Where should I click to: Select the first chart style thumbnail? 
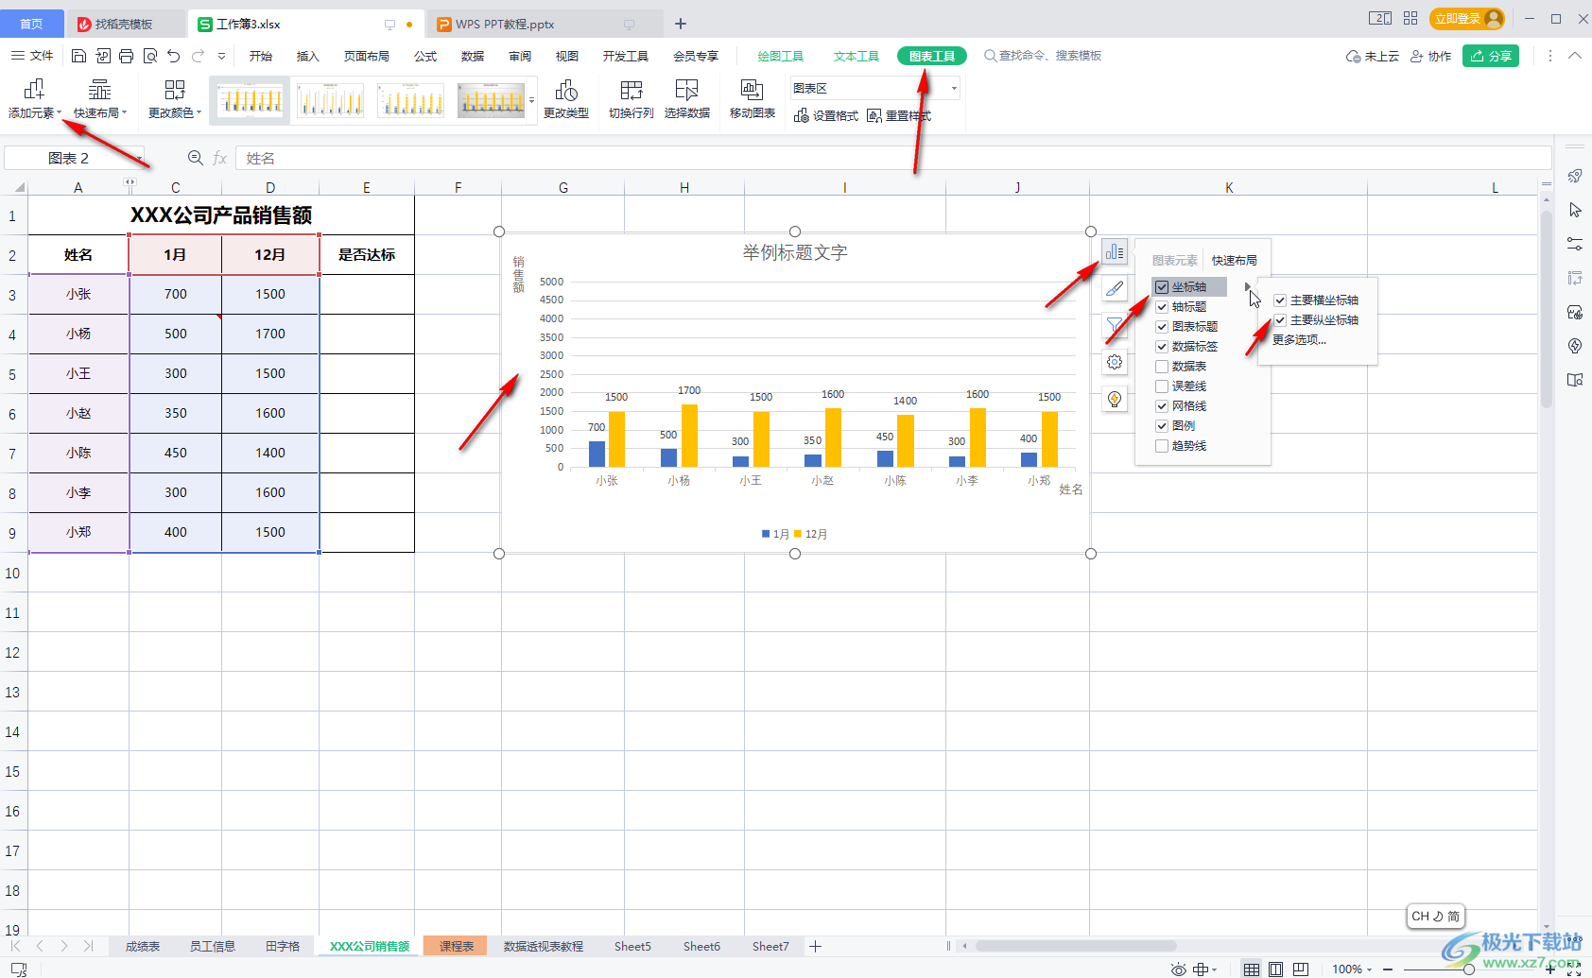coord(251,99)
